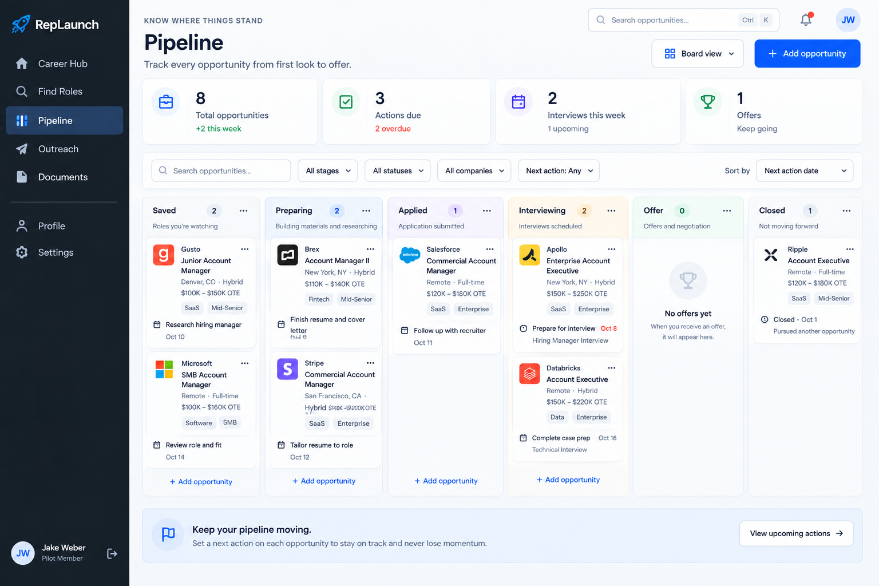
Task: Open the Microsoft card options menu
Action: pyautogui.click(x=245, y=363)
